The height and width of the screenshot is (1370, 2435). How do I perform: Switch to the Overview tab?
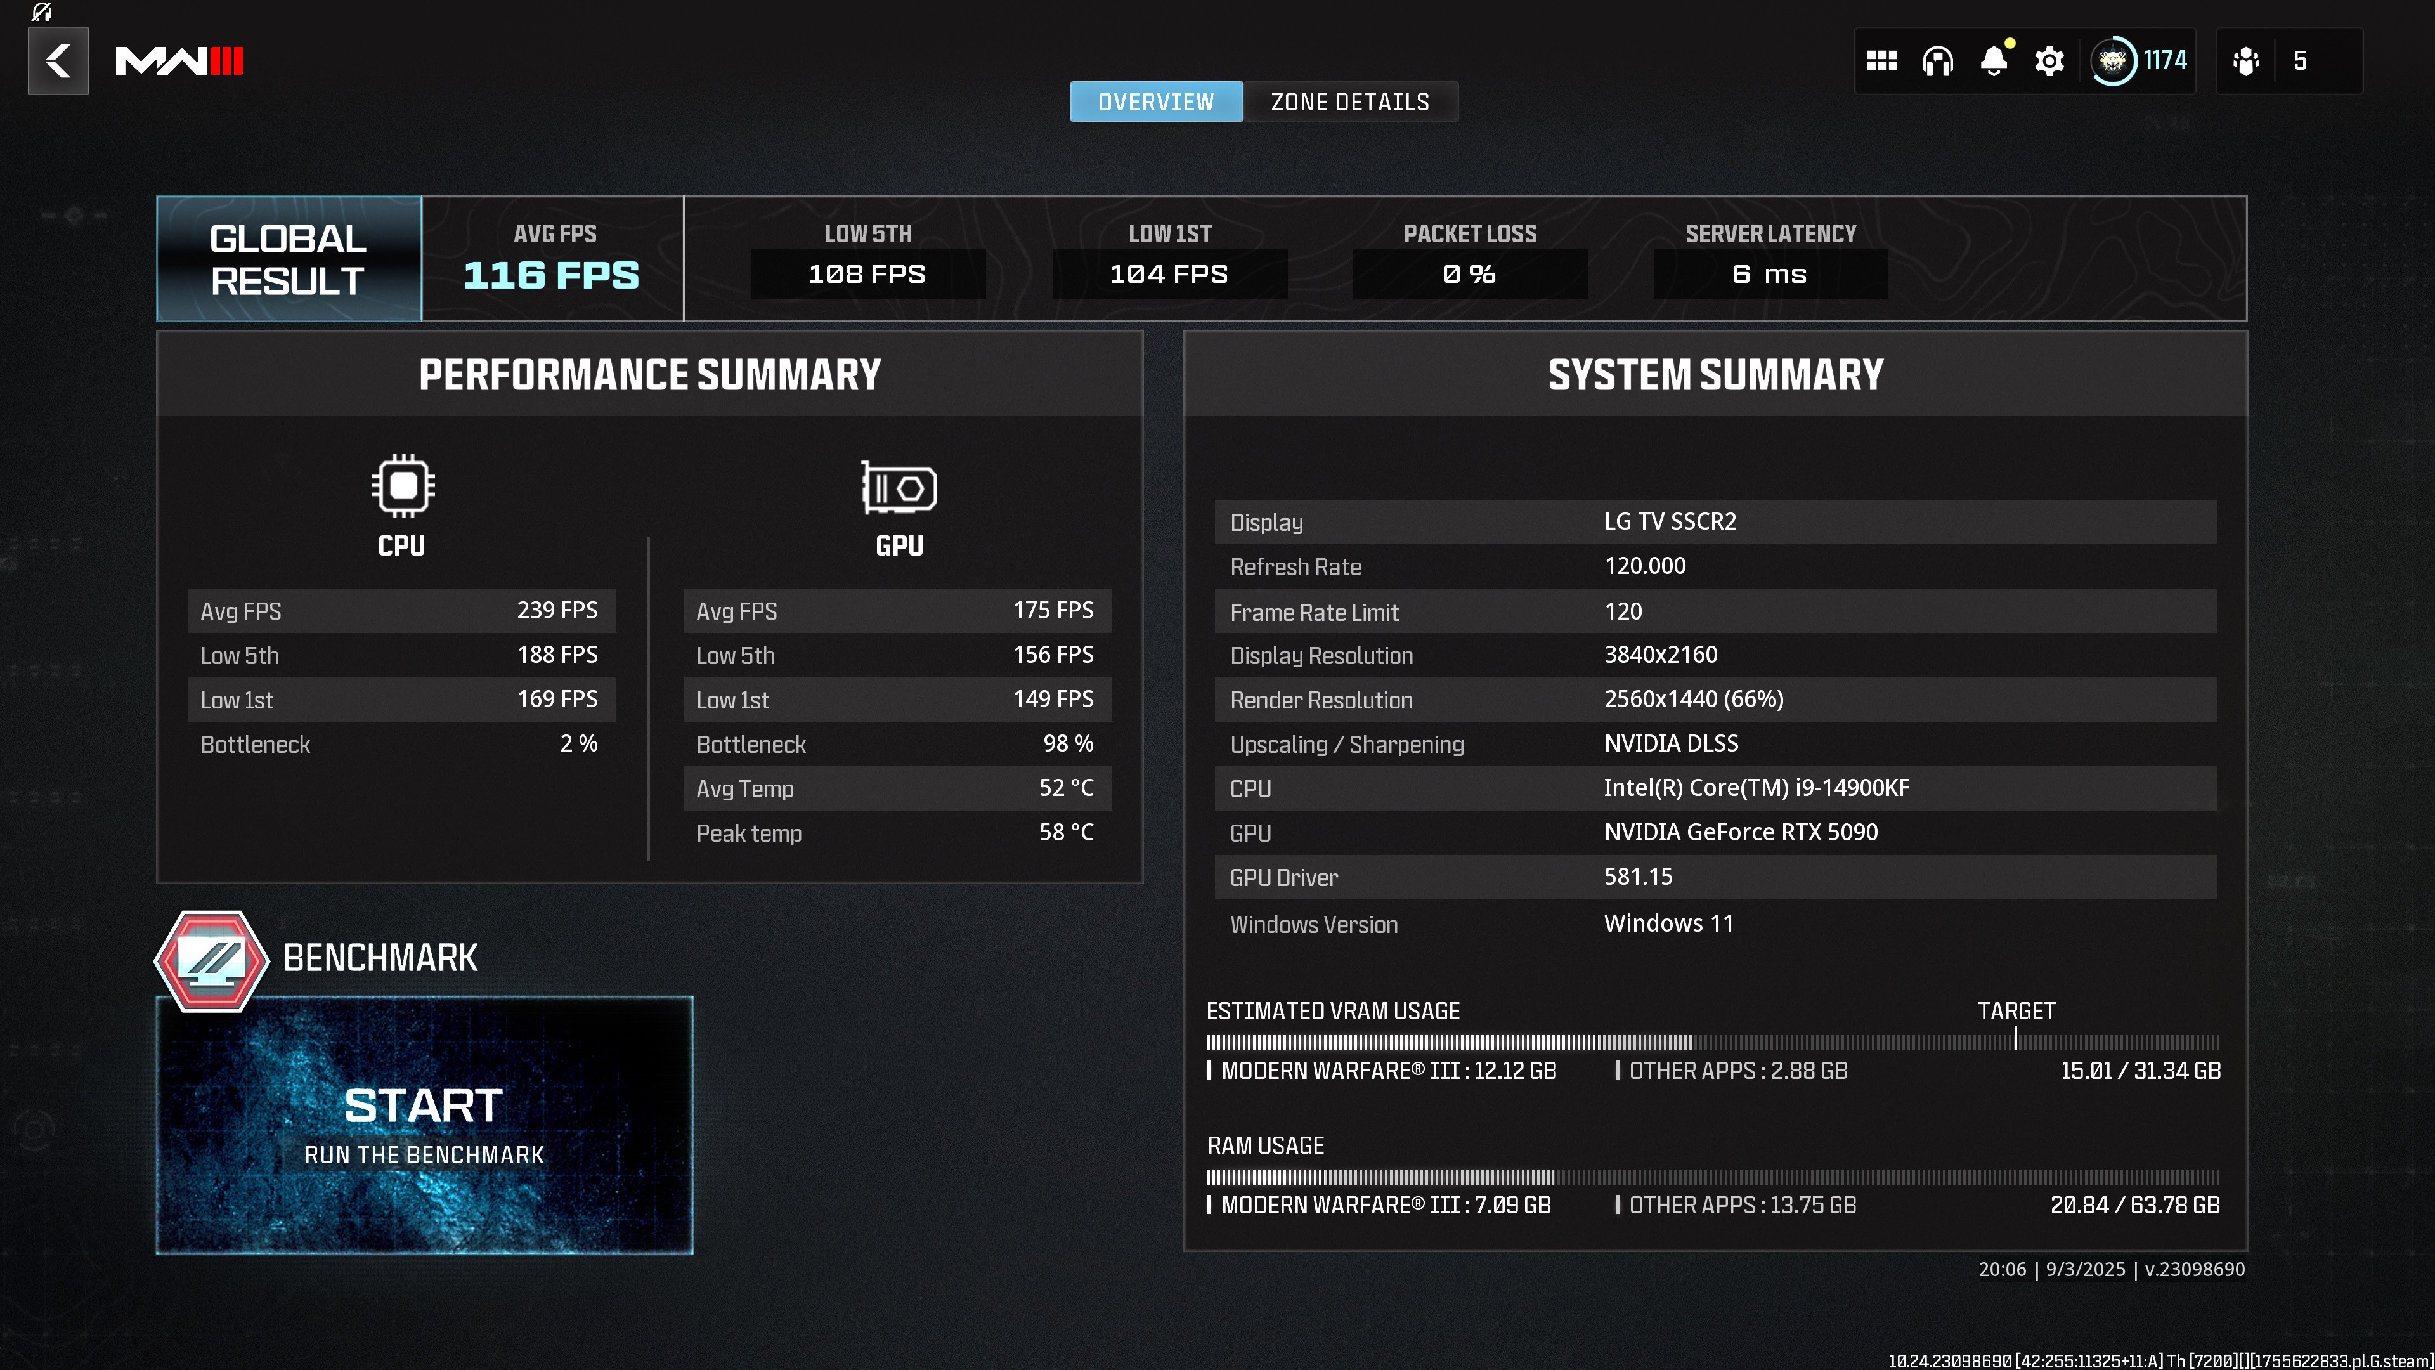point(1156,102)
